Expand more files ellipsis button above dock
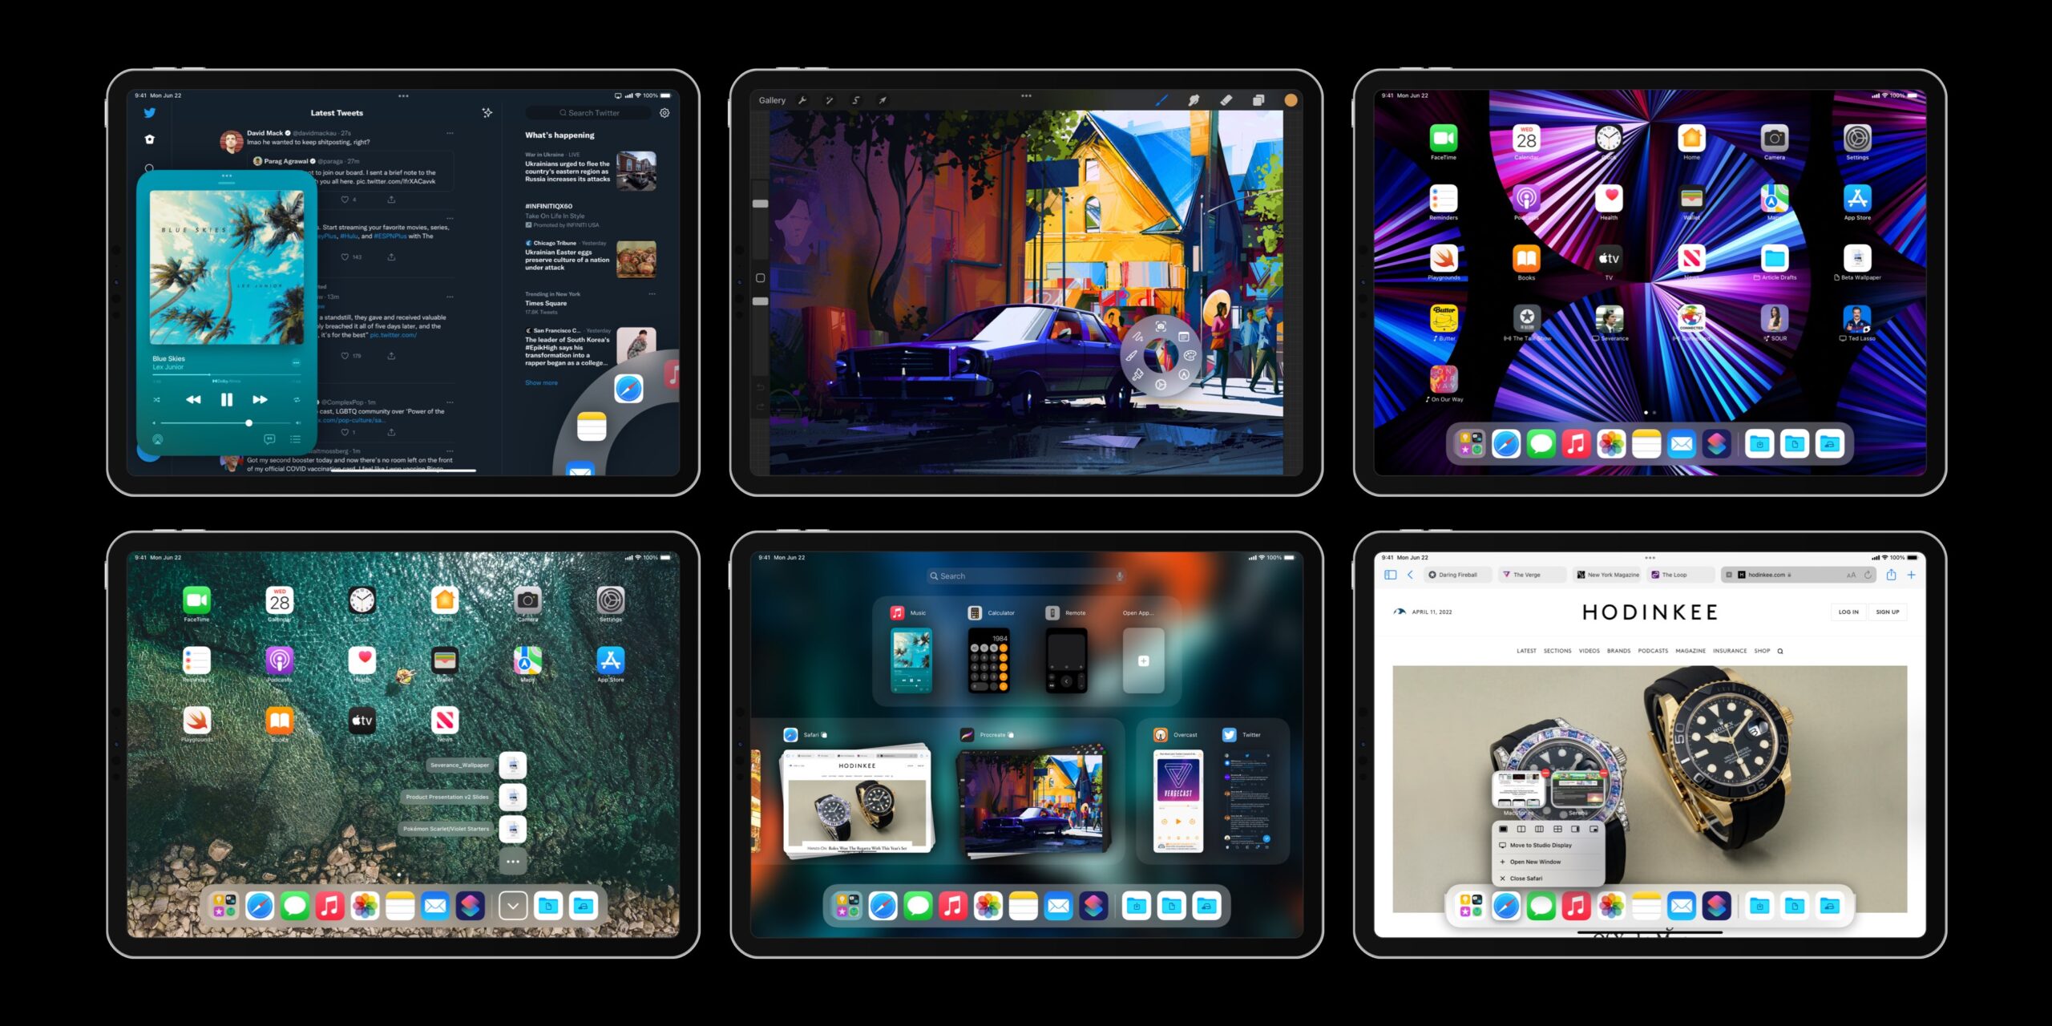Viewport: 2052px width, 1026px height. 513,862
